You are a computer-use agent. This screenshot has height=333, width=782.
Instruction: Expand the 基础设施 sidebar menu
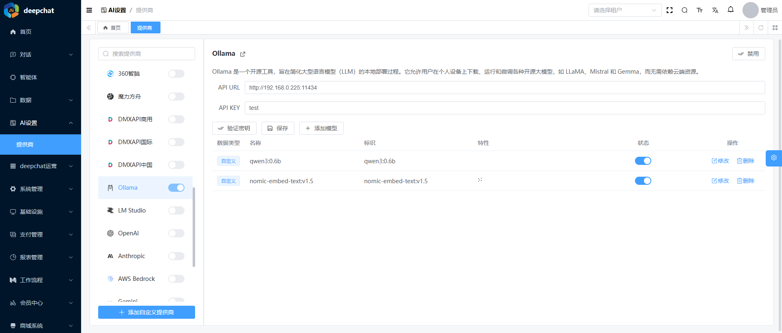click(41, 212)
